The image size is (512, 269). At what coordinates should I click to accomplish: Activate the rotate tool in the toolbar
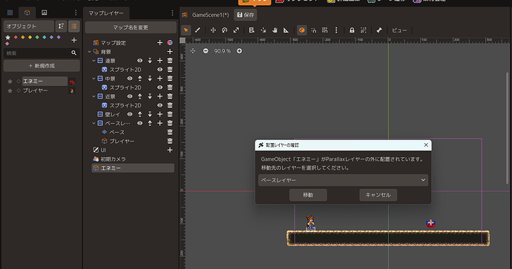225,30
